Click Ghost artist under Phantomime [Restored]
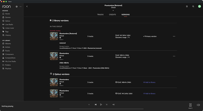 pos(61,36)
